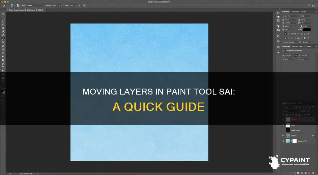Open the Myriad Pro font family dropdown
The width and height of the screenshot is (318, 175).
(291, 16)
